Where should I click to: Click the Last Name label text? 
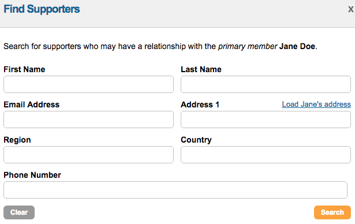[201, 69]
